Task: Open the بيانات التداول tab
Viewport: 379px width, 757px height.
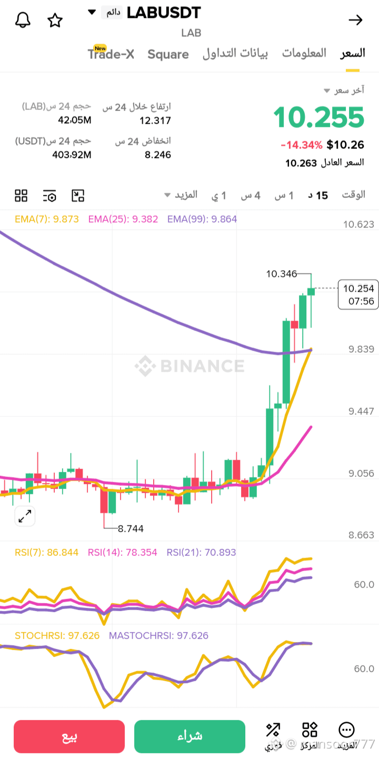Action: [235, 54]
